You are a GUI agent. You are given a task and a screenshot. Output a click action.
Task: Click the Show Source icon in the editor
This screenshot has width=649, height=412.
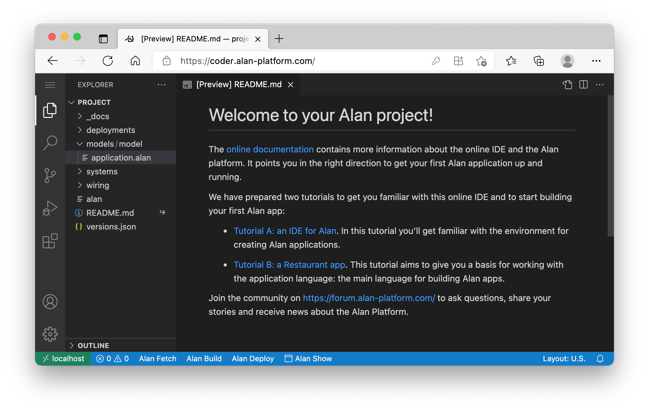coord(567,85)
